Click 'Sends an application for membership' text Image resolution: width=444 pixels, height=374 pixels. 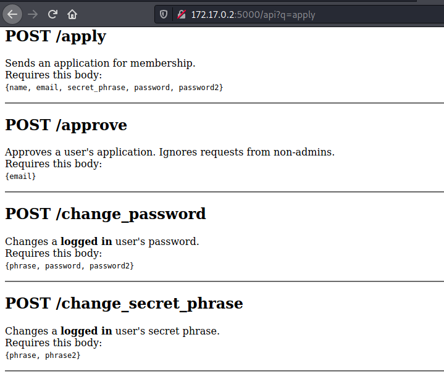coord(100,63)
